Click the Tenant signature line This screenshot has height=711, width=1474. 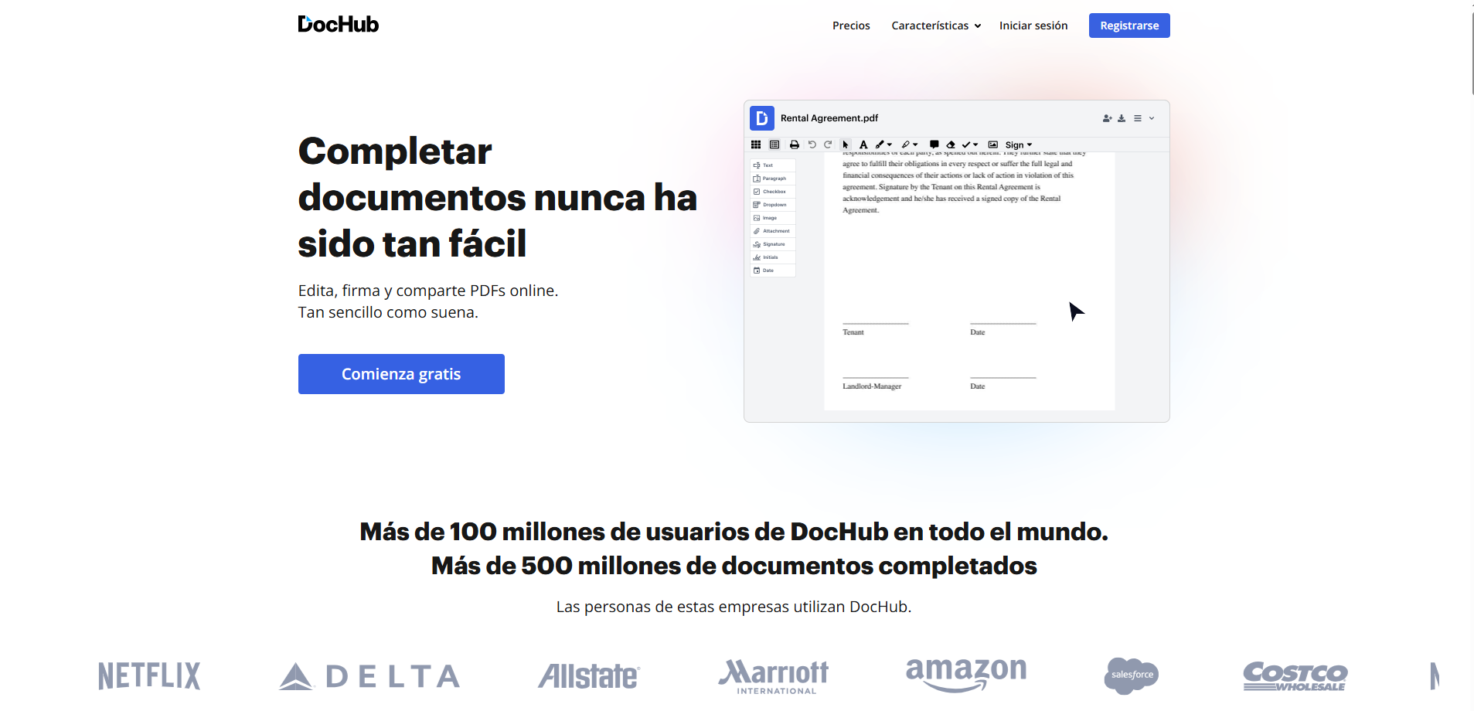tap(876, 323)
